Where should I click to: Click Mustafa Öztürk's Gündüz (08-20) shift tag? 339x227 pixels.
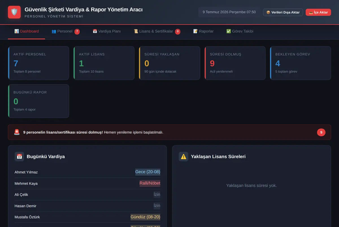point(145,217)
